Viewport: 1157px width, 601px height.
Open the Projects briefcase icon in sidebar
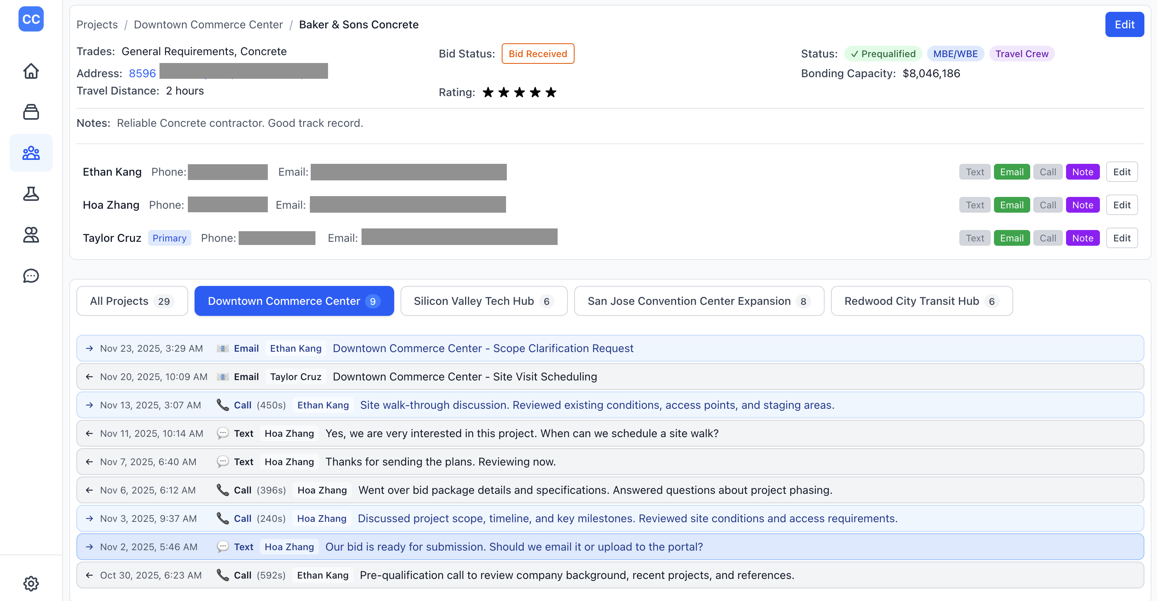(x=31, y=112)
